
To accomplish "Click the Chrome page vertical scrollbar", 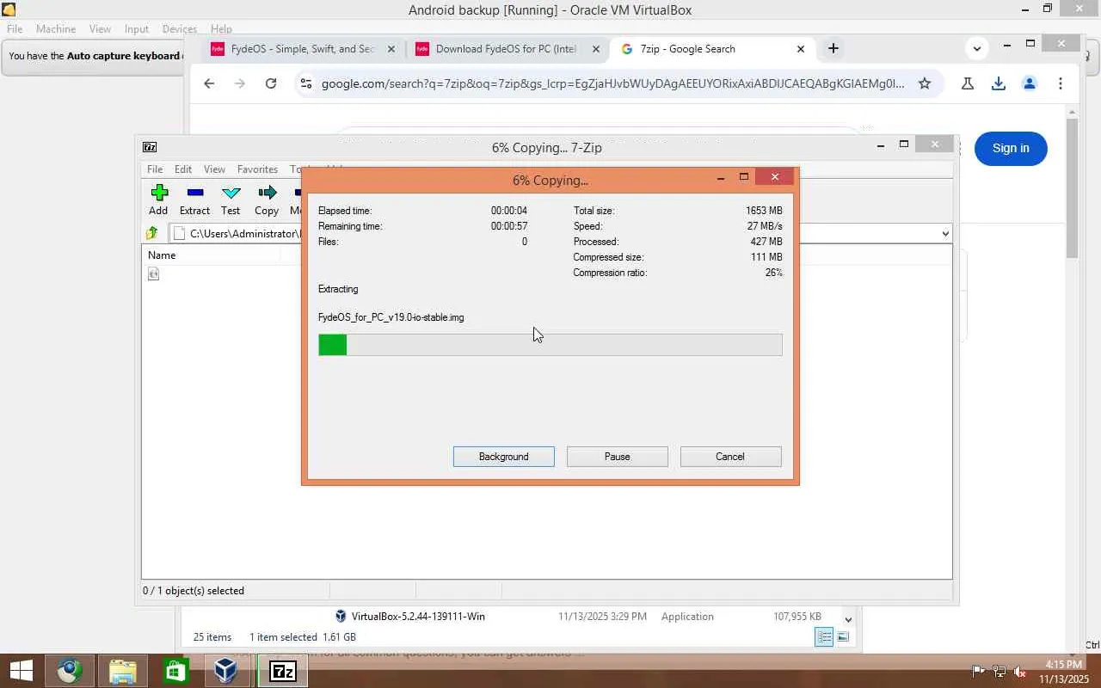I will click(x=1072, y=187).
